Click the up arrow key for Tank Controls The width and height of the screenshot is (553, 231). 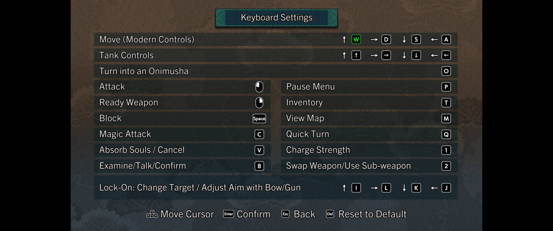click(356, 56)
